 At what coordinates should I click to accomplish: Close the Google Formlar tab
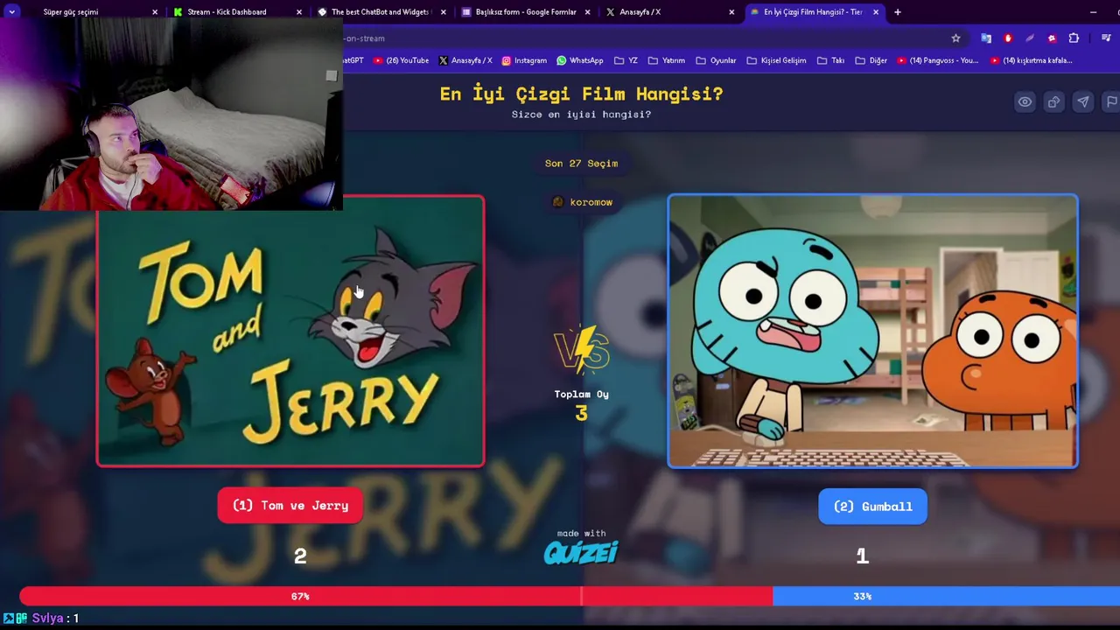coord(587,12)
